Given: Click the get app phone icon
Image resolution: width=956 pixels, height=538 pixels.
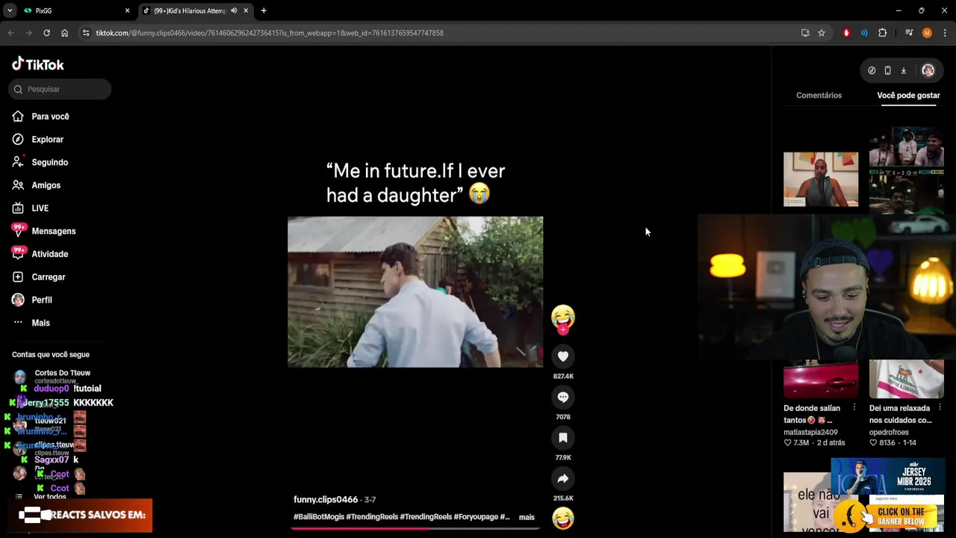Looking at the screenshot, I should 887,70.
